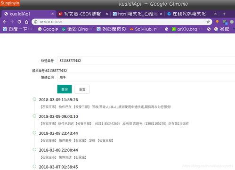Image resolution: width=235 pixels, height=170 pixels.
Task: Click the 2018-03-09 11:59:26 timeline entry
Action: [58, 100]
